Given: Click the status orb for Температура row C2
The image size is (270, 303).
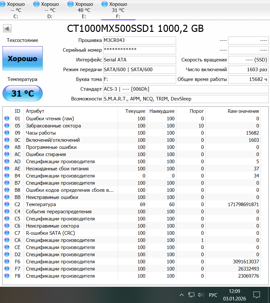Looking at the screenshot, I should (7, 204).
